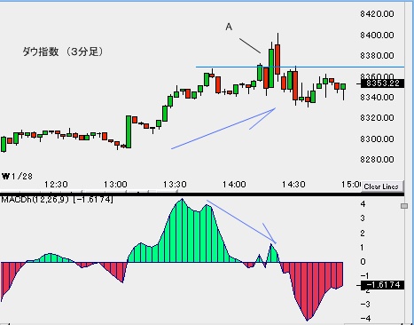Viewport: 414px width, 325px height.
Task: Click the 14:00 label on time axis
Action: pos(234,185)
